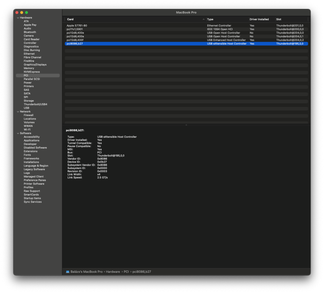Viewport: 324px width, 293px height.
Task: Open Disc Burning in the sidebar
Action: [x=32, y=50]
